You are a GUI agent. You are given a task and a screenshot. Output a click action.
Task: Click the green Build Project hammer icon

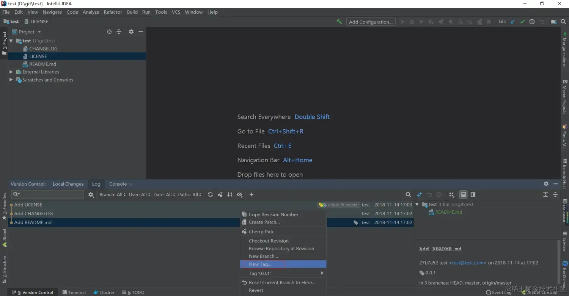(339, 22)
